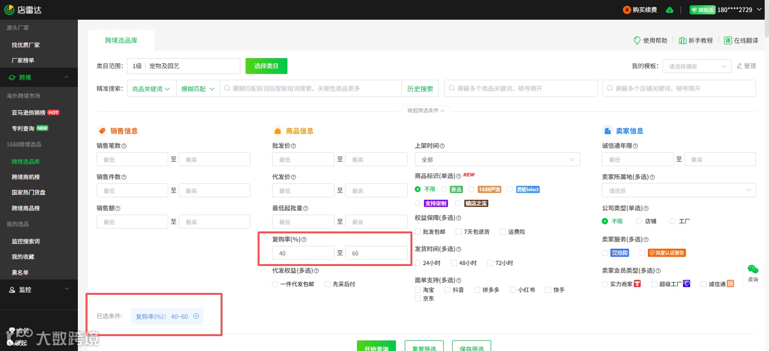Select 支持定制 product label radio

[x=418, y=203]
